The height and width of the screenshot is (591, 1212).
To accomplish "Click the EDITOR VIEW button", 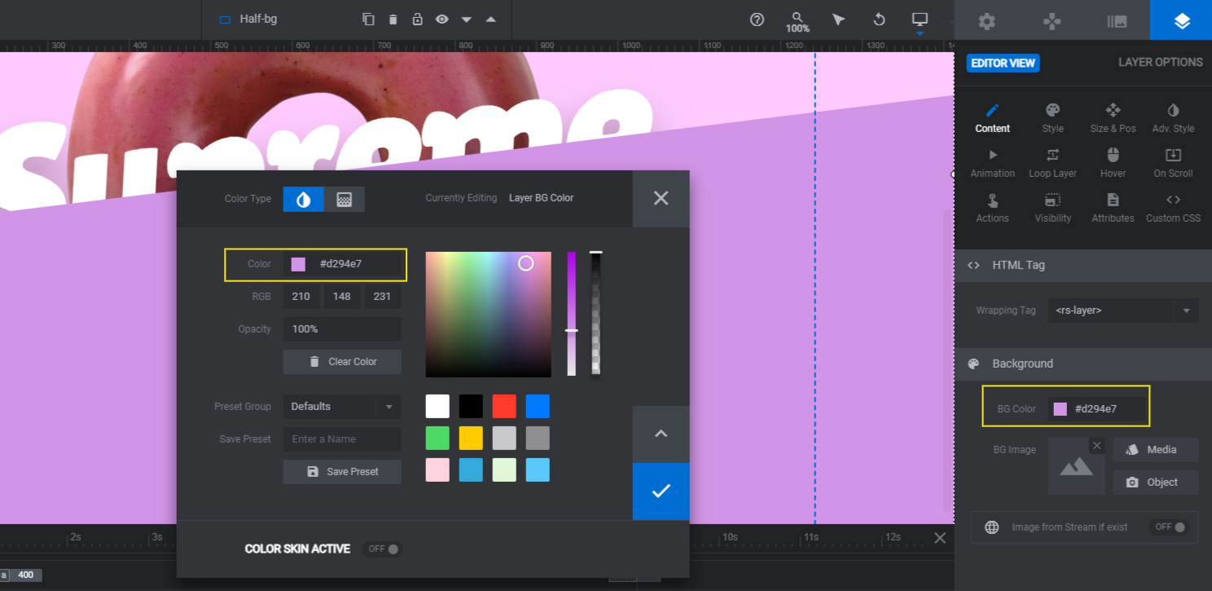I will click(x=1003, y=63).
